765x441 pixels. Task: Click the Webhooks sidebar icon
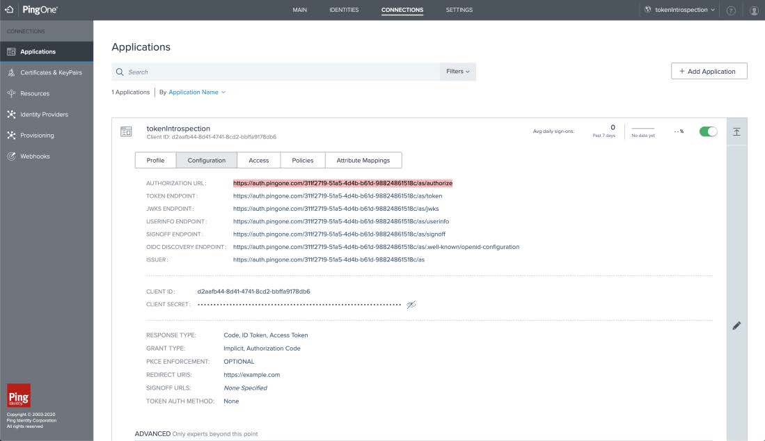[x=11, y=157]
